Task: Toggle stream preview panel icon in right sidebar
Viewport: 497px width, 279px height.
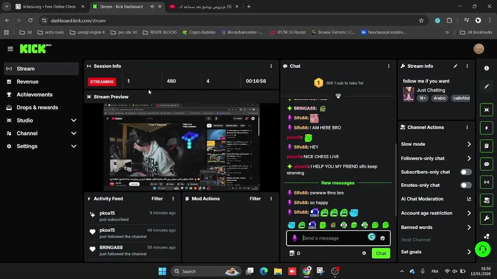Action: click(x=487, y=110)
